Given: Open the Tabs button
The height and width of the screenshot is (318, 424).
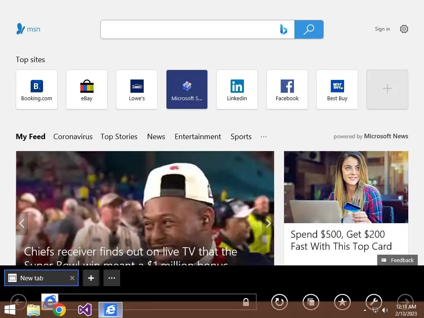Looking at the screenshot, I should coord(311,302).
